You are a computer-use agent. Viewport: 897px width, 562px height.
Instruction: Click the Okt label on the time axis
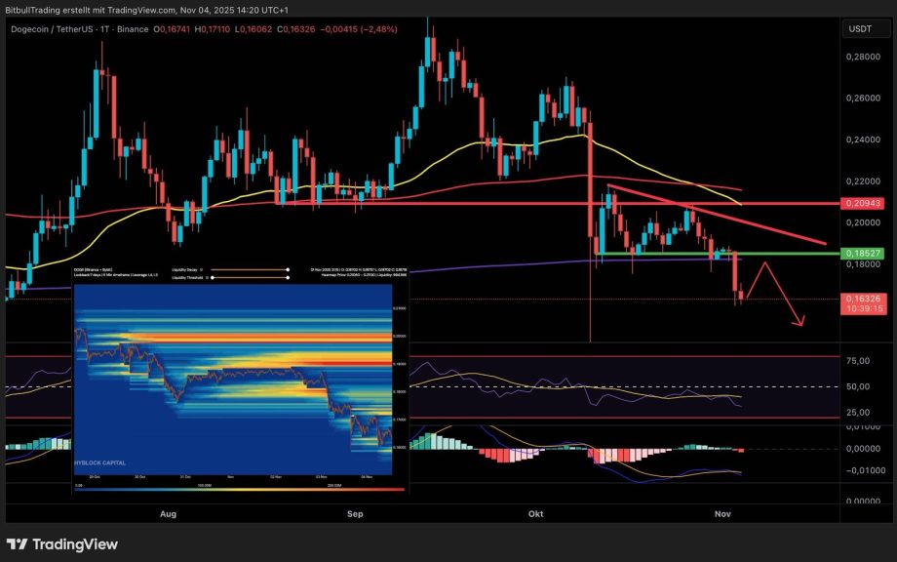point(534,513)
